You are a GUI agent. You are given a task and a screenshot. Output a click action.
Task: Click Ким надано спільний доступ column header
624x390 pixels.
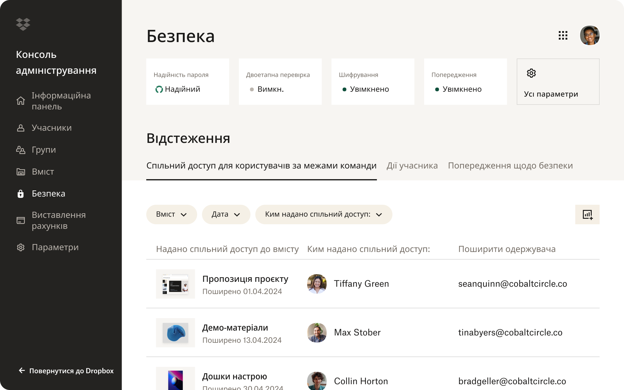click(x=369, y=249)
